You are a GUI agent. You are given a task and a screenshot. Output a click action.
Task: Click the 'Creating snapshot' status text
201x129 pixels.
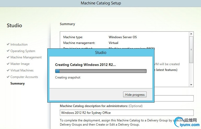click(x=68, y=77)
